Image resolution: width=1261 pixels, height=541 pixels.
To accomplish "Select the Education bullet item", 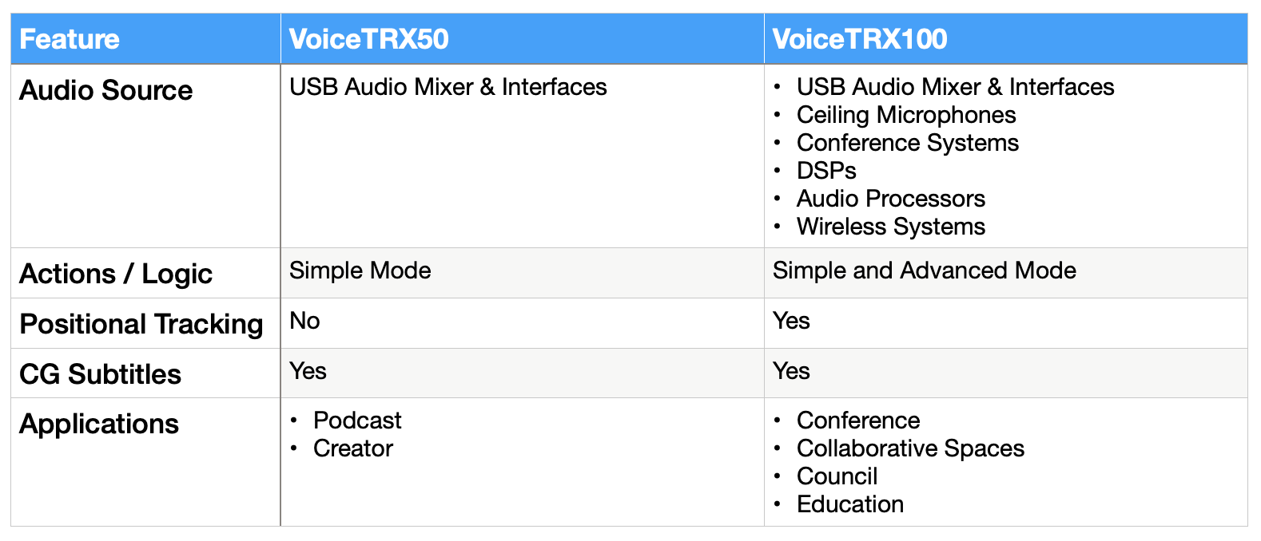I will [849, 504].
